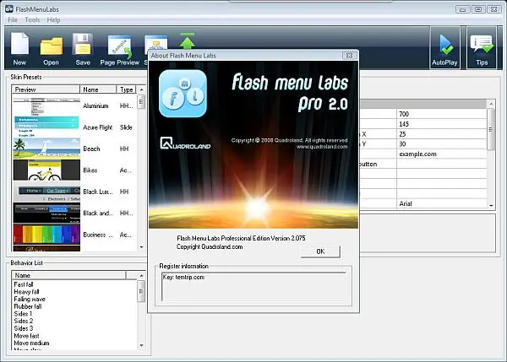Image resolution: width=507 pixels, height=362 pixels.
Task: Click the fml logo in About dialog
Action: point(183,94)
